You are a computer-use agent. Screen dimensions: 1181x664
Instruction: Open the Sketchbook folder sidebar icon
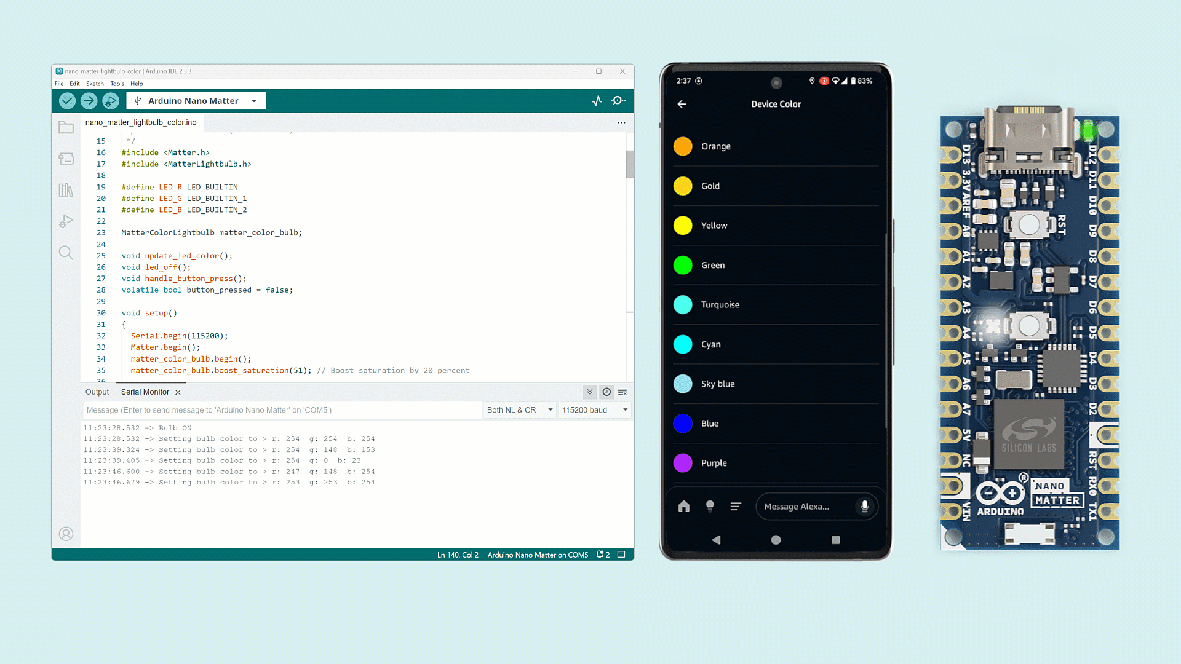pyautogui.click(x=66, y=128)
